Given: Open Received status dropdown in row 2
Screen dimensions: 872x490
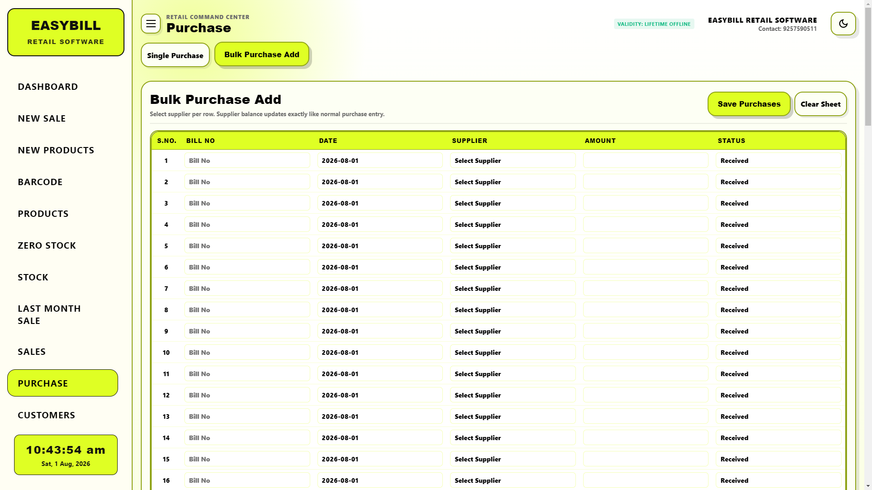Looking at the screenshot, I should pos(778,182).
